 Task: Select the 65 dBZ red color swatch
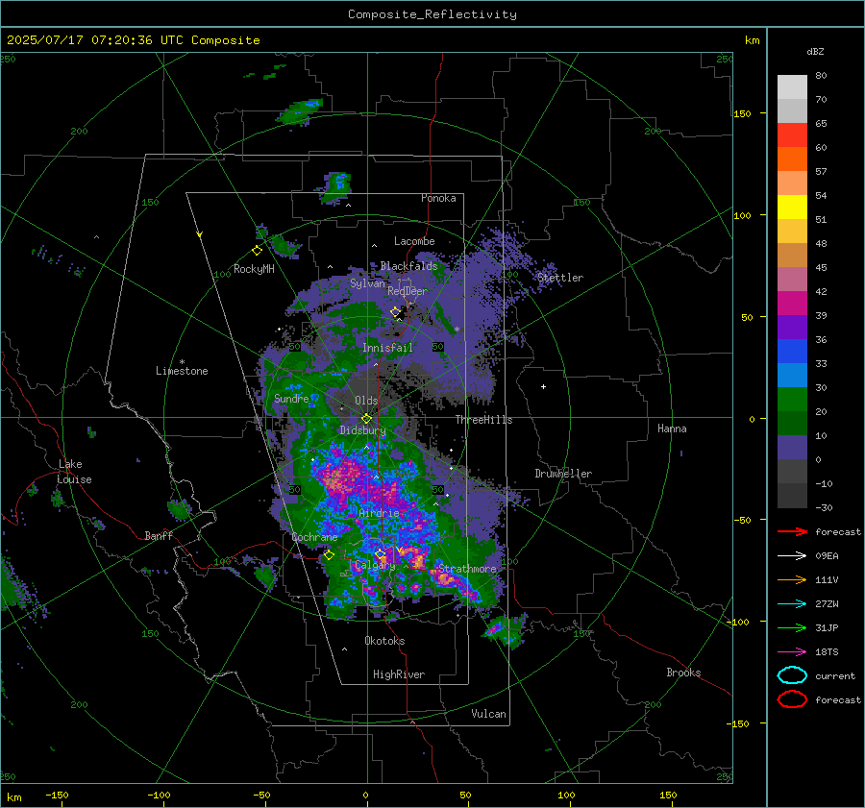[x=792, y=135]
